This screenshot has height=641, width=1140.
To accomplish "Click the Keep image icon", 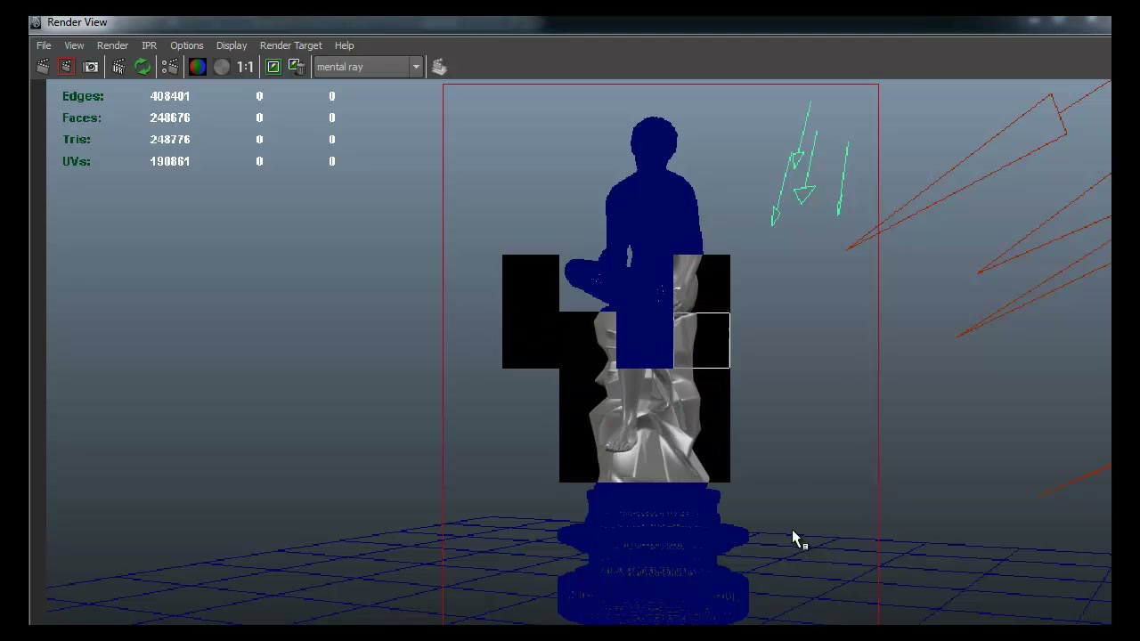I will pyautogui.click(x=273, y=67).
